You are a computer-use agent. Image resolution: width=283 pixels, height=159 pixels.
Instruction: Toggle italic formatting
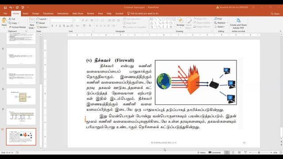56,26
